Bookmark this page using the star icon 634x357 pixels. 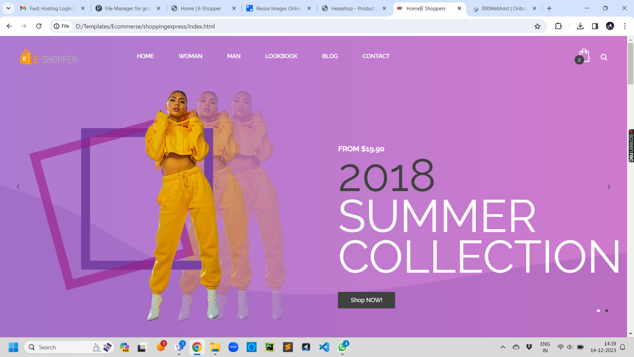537,26
